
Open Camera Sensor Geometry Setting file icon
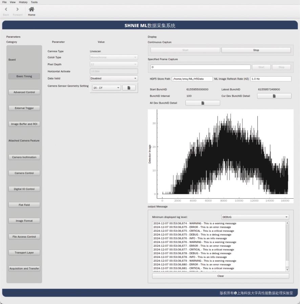coord(129,88)
